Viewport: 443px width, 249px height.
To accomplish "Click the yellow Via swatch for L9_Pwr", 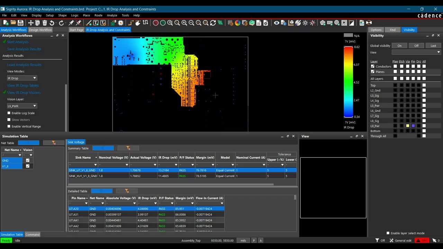I will point(408,126).
